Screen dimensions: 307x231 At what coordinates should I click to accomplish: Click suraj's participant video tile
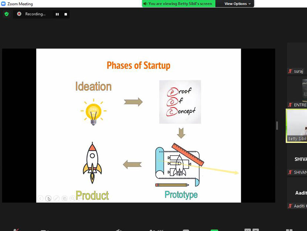(297, 57)
